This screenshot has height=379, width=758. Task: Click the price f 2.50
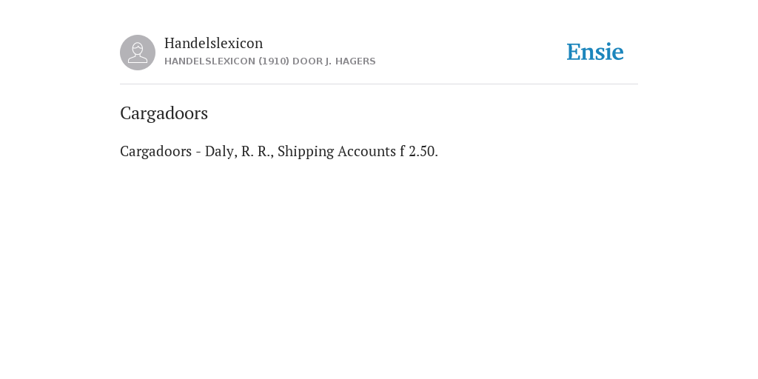pyautogui.click(x=419, y=151)
